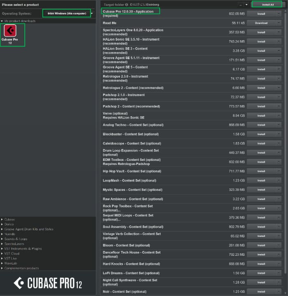This screenshot has height=296, width=288.
Task: Expand the Cubase category
Action: pyautogui.click(x=2, y=219)
